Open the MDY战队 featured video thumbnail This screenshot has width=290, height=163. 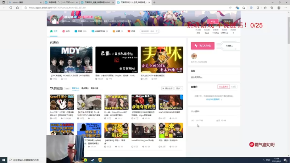pyautogui.click(x=71, y=60)
